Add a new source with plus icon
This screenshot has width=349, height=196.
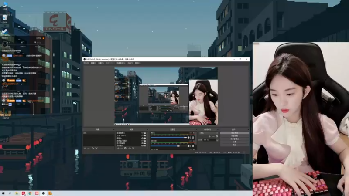pyautogui.click(x=118, y=148)
